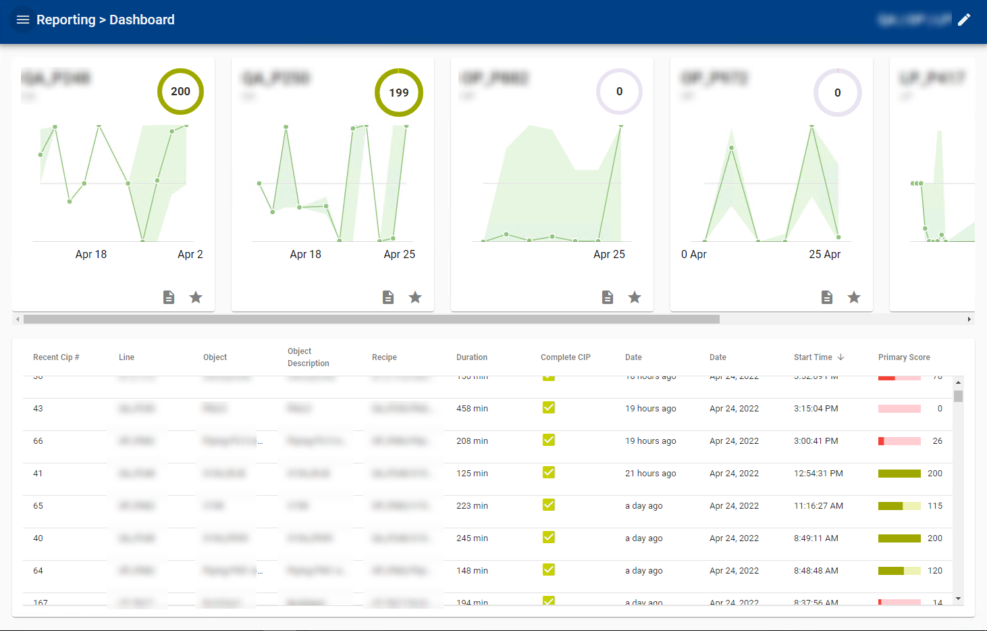
Task: Open document icon on fourth card
Action: 827,297
